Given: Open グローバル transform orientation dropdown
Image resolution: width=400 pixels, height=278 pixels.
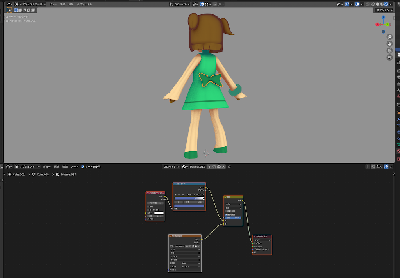Looking at the screenshot, I should point(180,4).
